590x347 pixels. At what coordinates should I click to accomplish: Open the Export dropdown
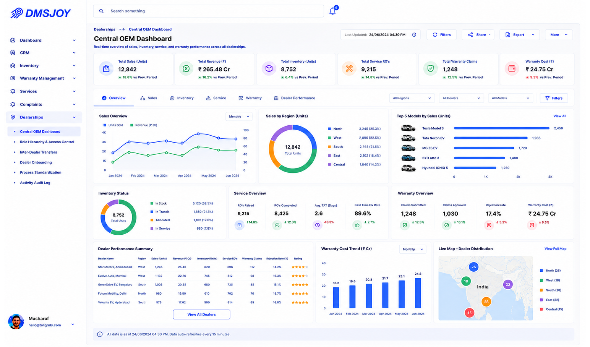click(x=519, y=35)
